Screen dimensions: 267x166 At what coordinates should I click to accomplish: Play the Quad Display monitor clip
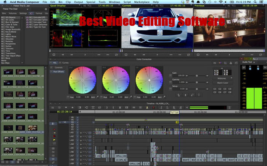(85, 55)
